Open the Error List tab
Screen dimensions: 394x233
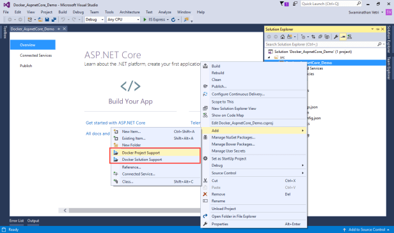[17, 221]
